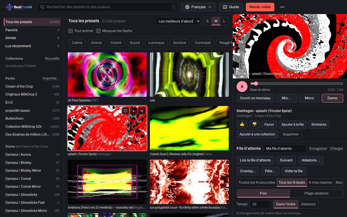Select Danseur / Comet Mirror style
347x217 pixels.
(x=32, y=187)
